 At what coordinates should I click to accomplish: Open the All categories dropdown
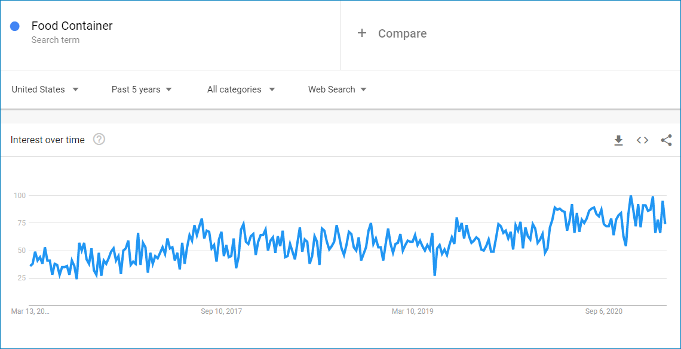point(240,89)
